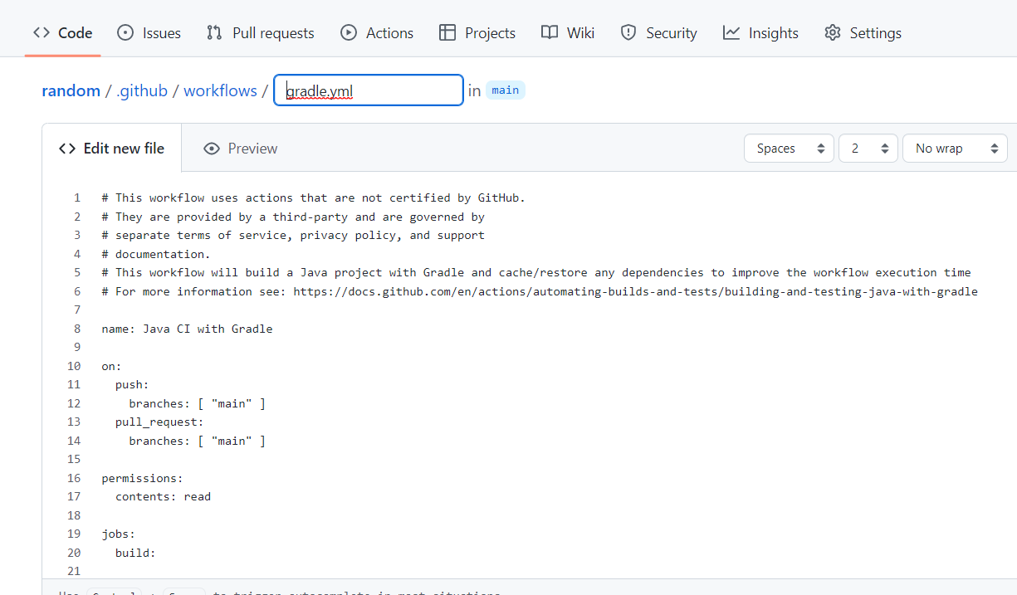Open the Spaces indent mode dropdown
Screen dimensions: 1017x595
789,149
